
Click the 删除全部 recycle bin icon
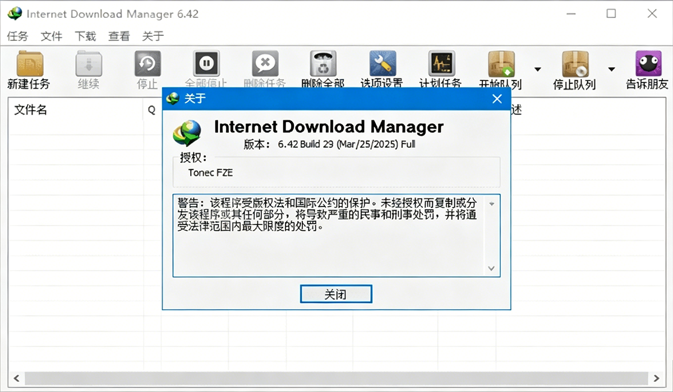click(x=324, y=63)
